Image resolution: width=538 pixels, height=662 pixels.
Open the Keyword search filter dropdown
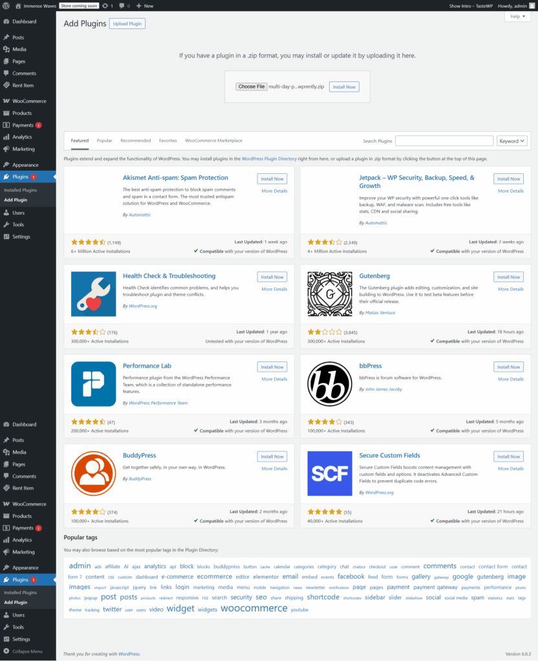510,140
